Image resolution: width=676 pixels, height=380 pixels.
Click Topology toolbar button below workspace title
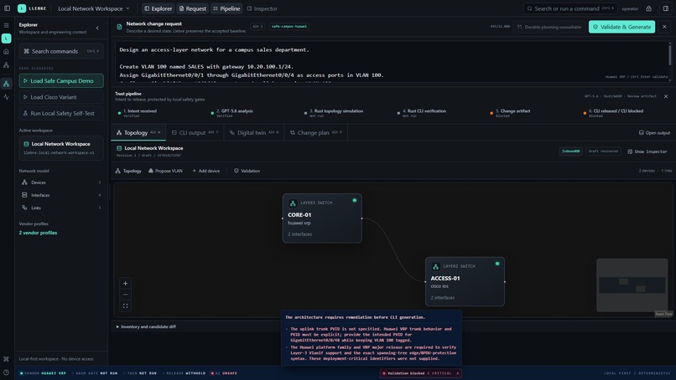pos(128,171)
